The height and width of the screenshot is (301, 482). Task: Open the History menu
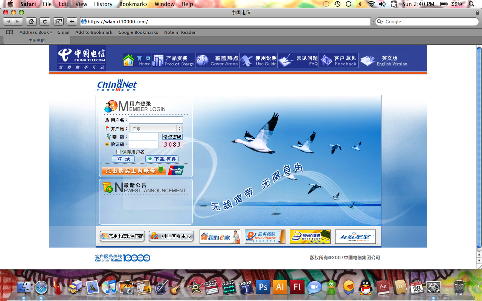103,4
